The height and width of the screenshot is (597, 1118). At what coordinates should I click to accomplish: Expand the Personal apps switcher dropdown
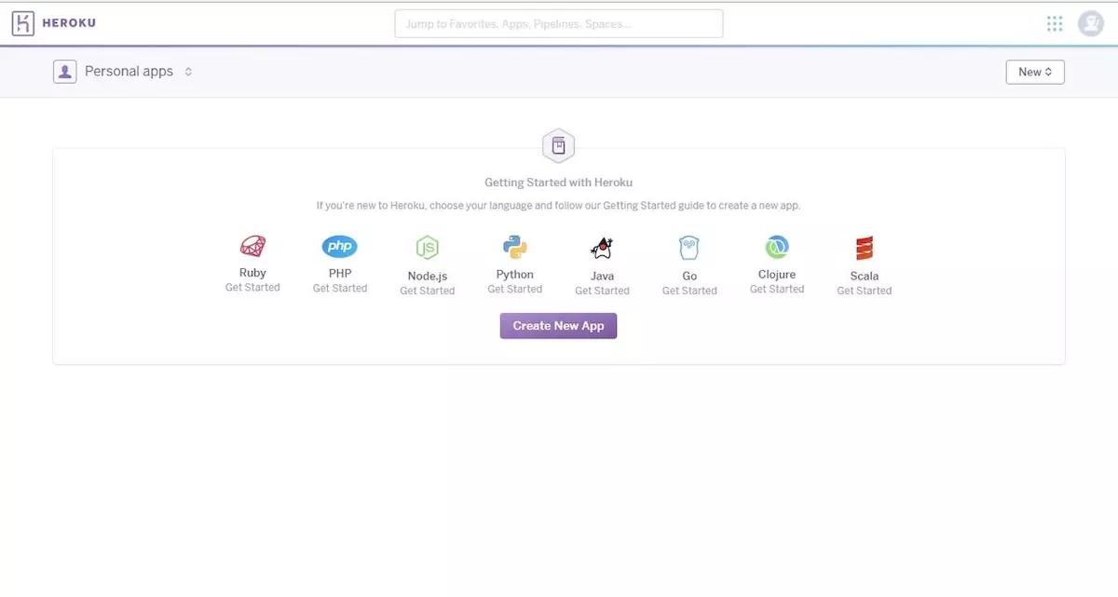pyautogui.click(x=188, y=72)
